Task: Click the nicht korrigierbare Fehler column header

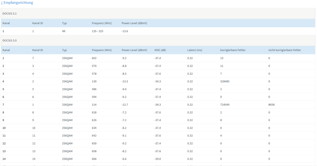Action: 284,50
